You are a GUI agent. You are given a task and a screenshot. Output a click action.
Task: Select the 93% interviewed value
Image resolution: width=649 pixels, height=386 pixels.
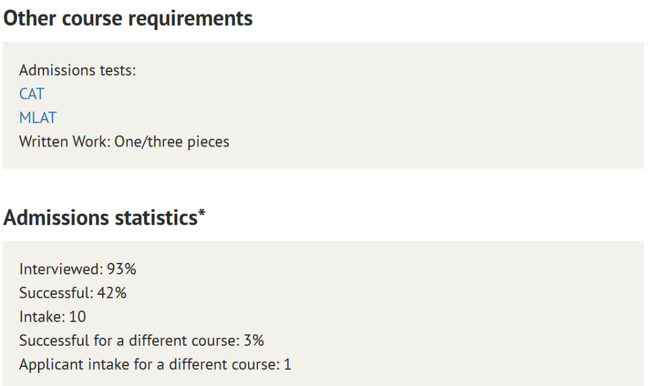[121, 269]
